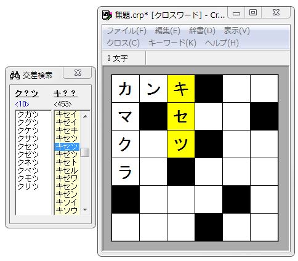298x261 pixels.
Task: Click the crossword app icon in title bar
Action: 107,15
